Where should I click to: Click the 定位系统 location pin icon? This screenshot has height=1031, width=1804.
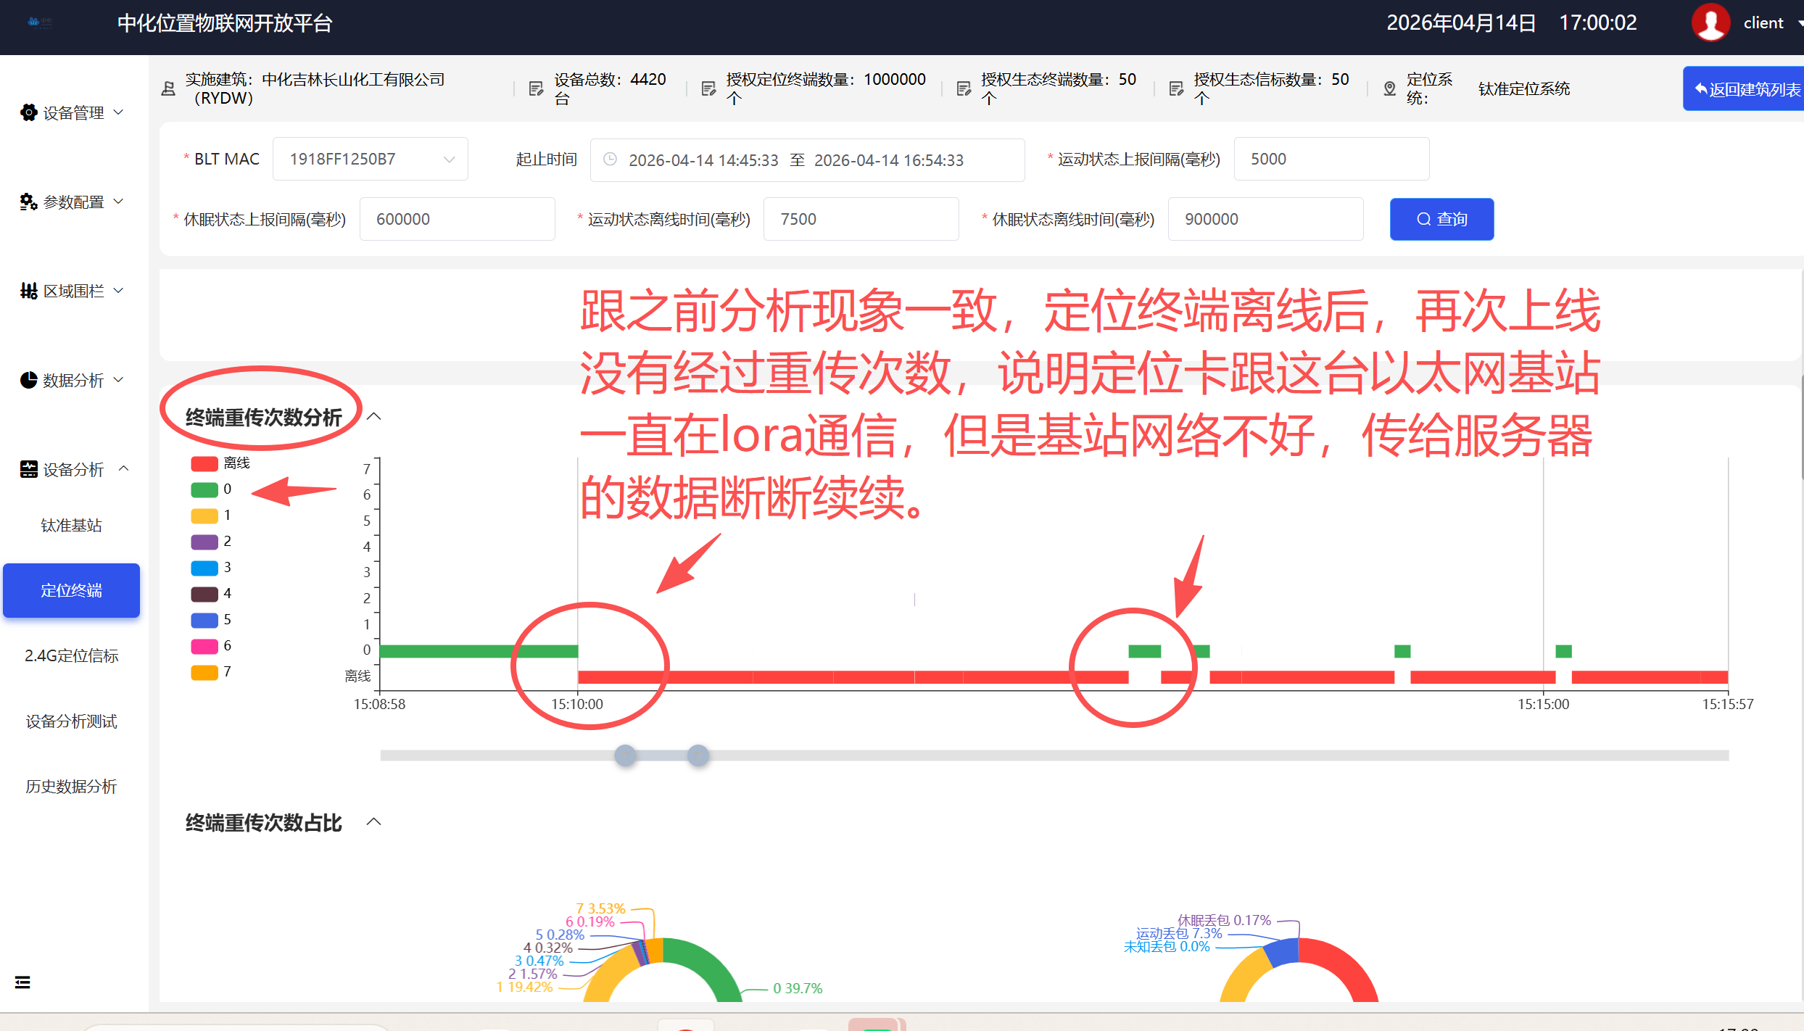click(x=1389, y=88)
